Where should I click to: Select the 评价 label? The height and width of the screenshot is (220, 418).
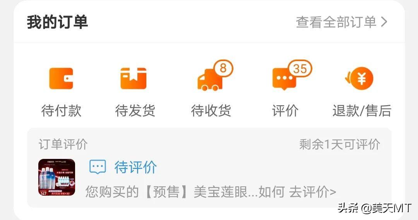point(285,111)
